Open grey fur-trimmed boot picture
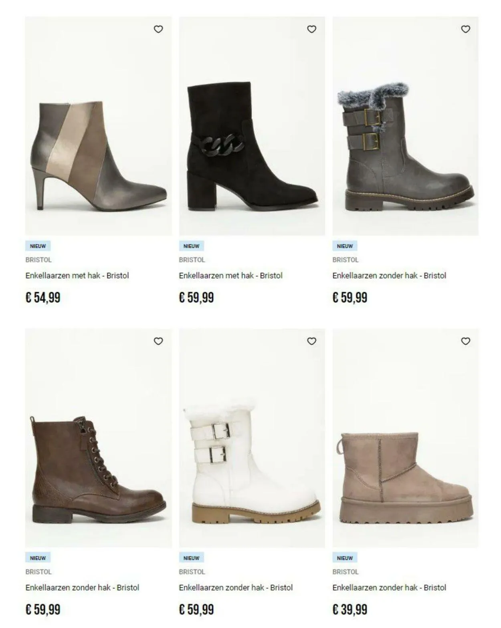Viewport: 501px width, 628px height. tap(405, 126)
